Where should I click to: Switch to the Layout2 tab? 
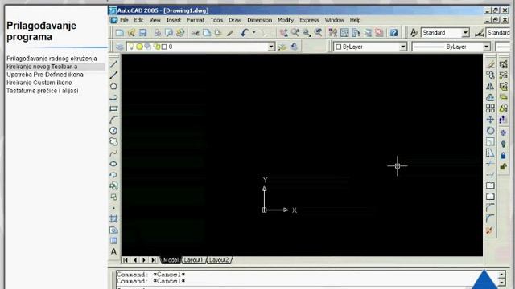[219, 260]
